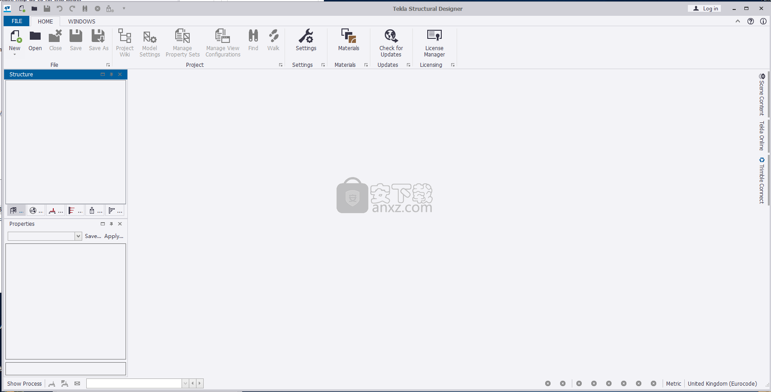Image resolution: width=771 pixels, height=392 pixels.
Task: Pin the Properties panel
Action: [x=111, y=224]
